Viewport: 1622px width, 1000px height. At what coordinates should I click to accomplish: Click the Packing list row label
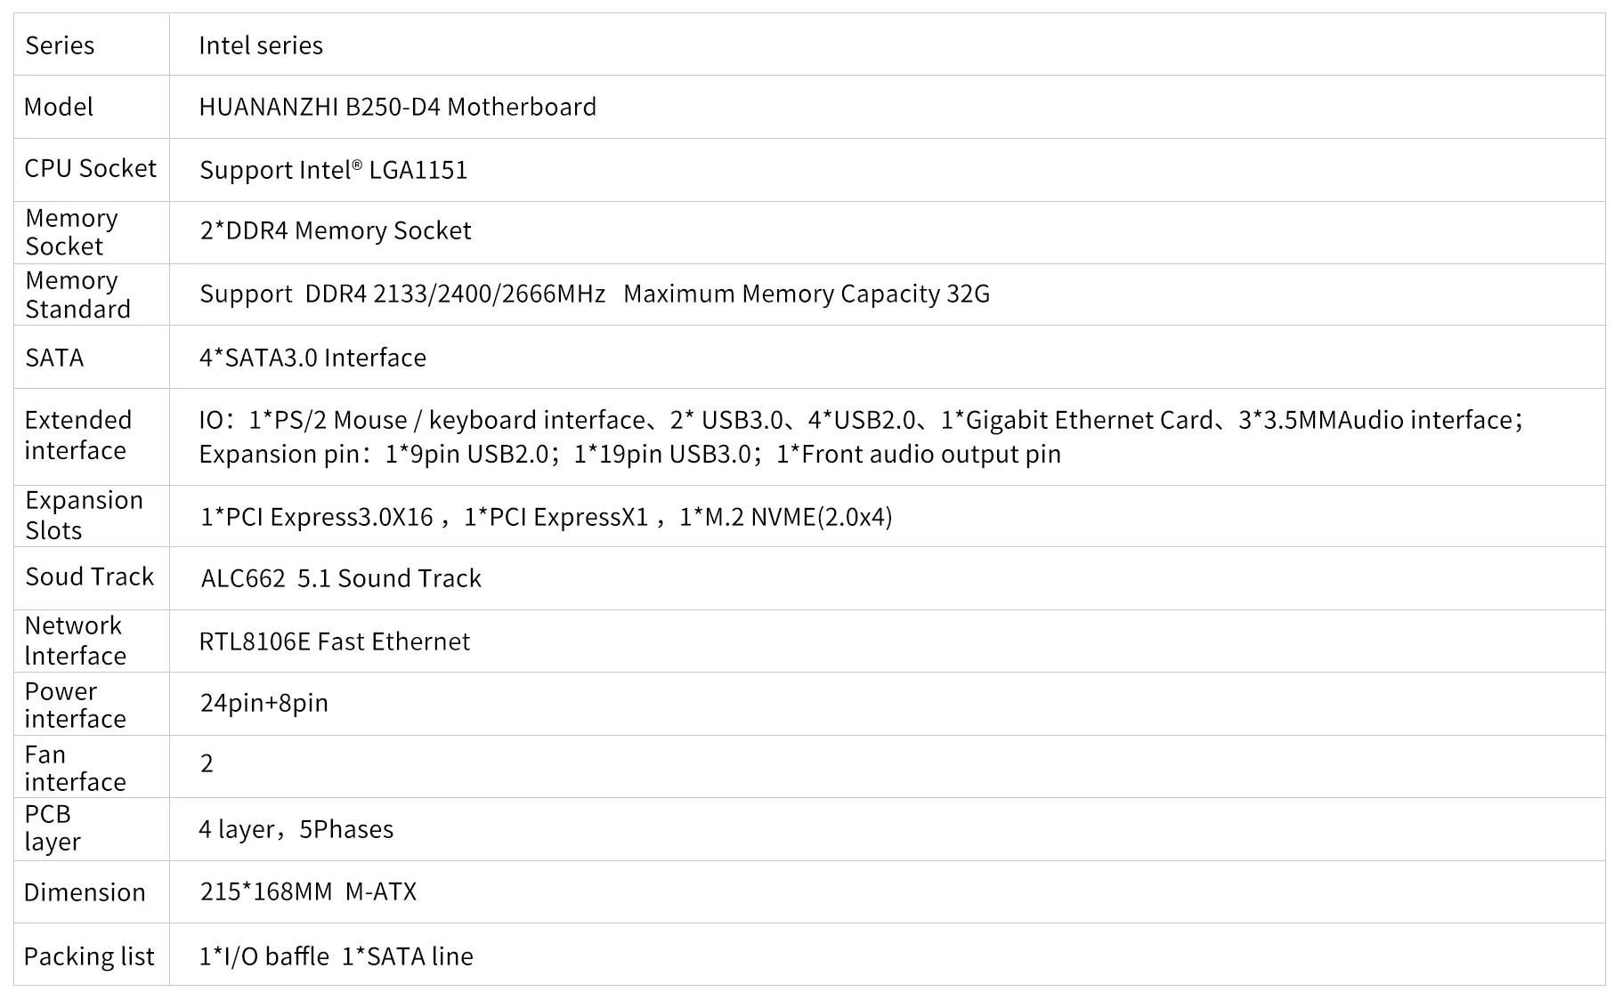(89, 956)
